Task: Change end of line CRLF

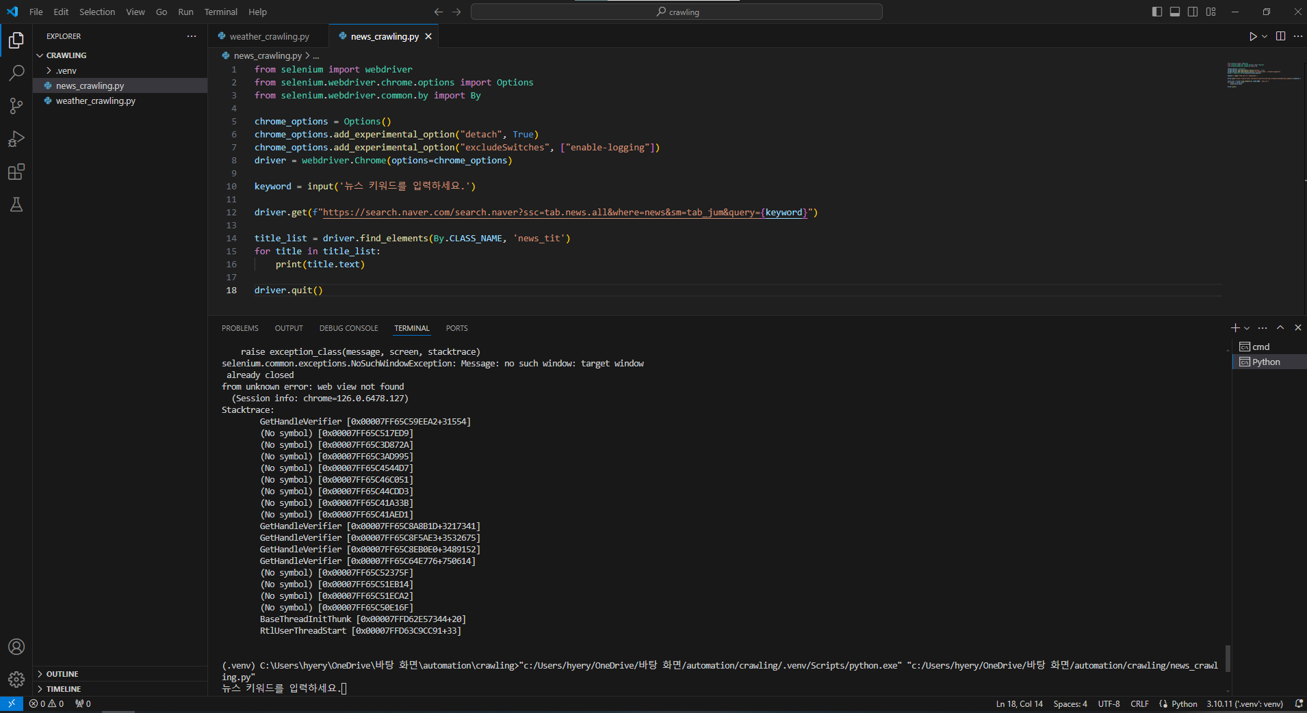Action: (1140, 704)
